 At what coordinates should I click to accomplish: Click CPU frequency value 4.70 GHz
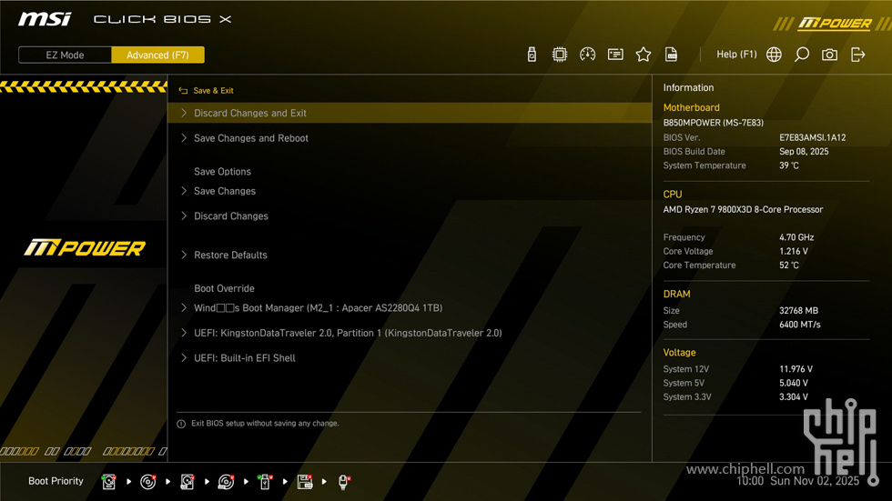coord(796,237)
